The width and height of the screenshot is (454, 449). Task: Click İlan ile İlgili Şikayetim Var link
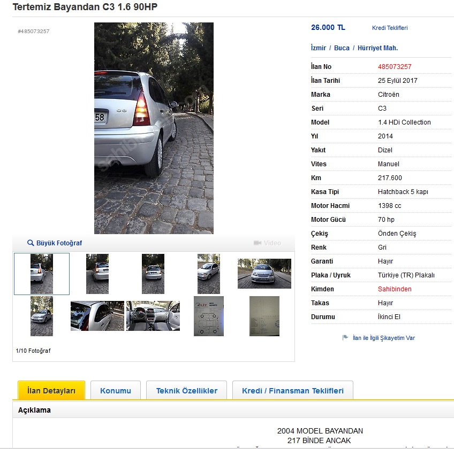pos(384,338)
